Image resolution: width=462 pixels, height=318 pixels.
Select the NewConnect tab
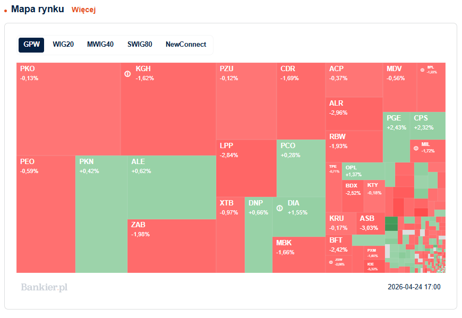tap(186, 45)
